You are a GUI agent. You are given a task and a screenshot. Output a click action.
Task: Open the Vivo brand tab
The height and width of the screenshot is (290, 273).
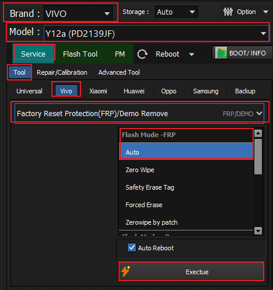pos(66,91)
